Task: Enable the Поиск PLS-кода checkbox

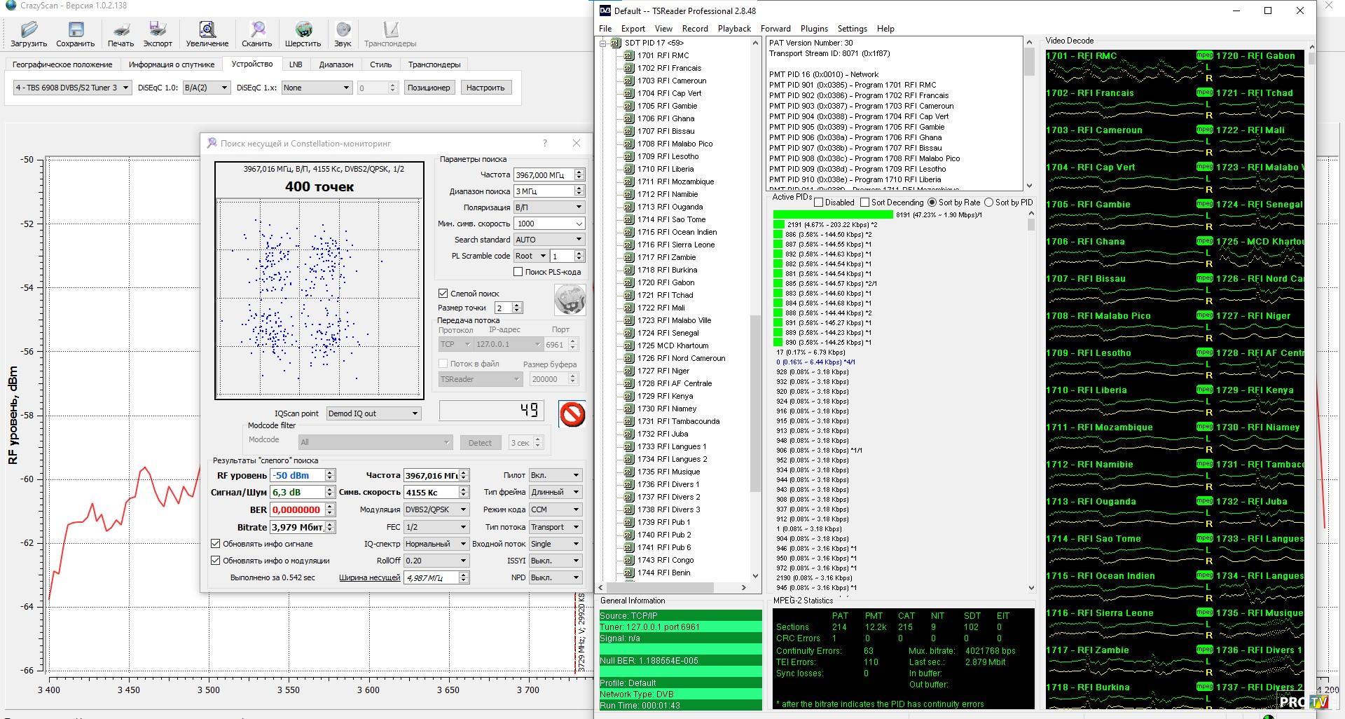Action: (518, 272)
